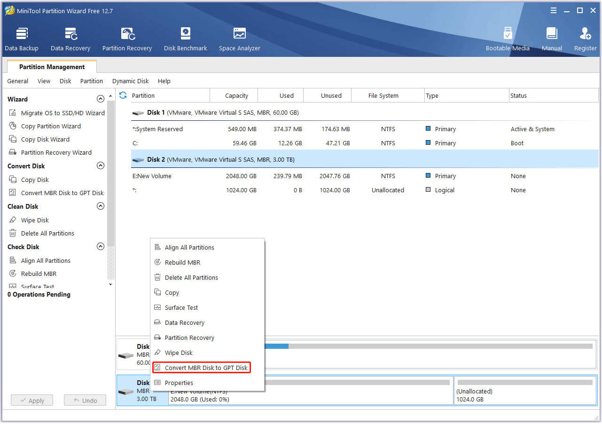
Task: Select the C: partition row
Action: click(365, 143)
